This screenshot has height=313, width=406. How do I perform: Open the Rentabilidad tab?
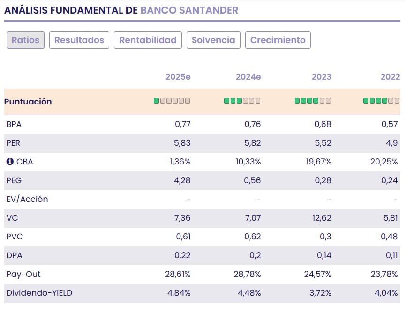coord(148,40)
